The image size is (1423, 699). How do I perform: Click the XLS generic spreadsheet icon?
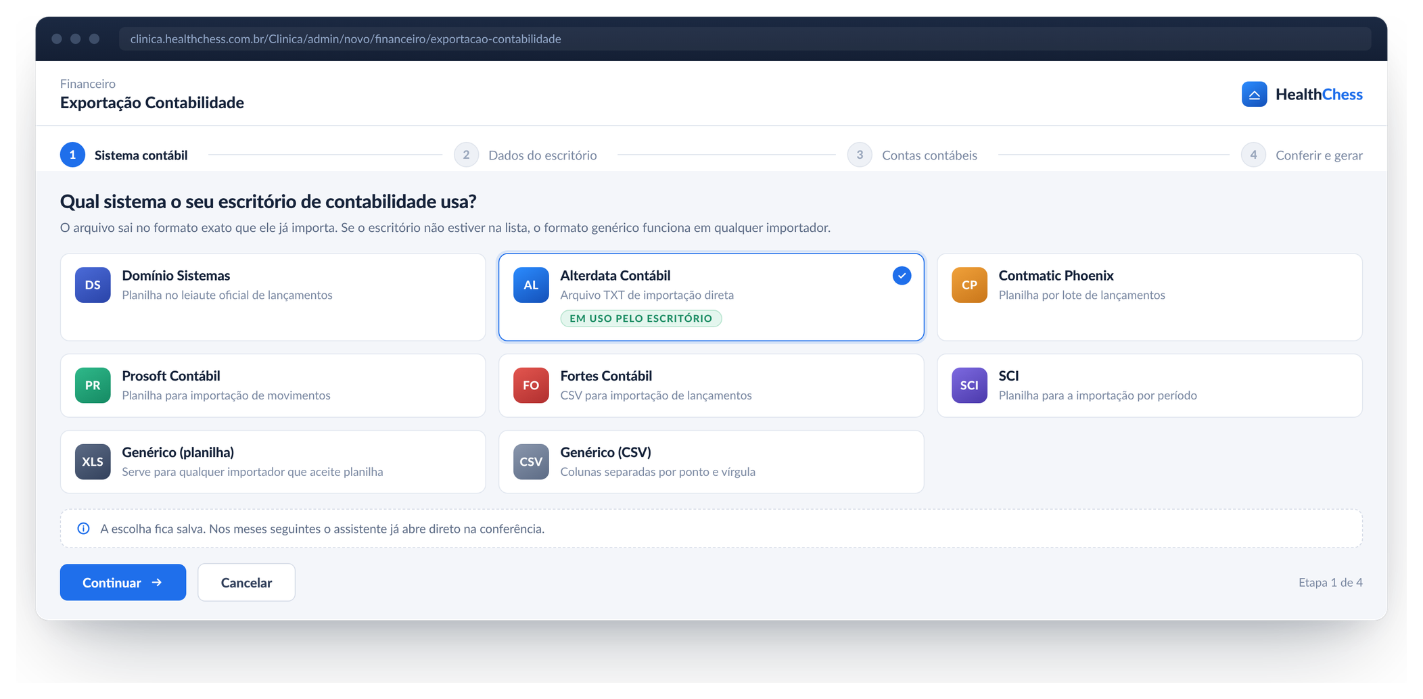[x=93, y=462]
